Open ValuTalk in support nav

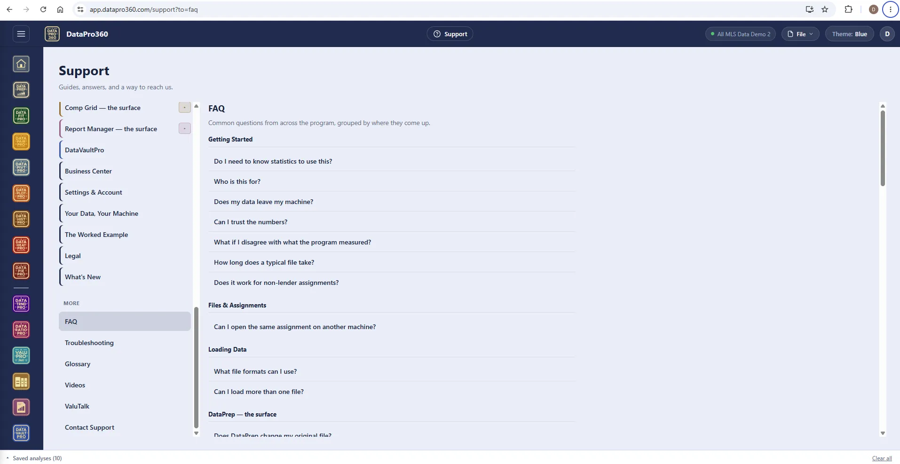(125, 406)
